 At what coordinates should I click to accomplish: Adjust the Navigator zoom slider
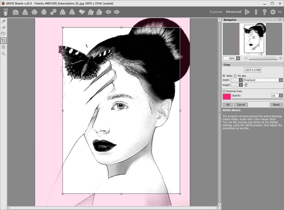(x=263, y=59)
